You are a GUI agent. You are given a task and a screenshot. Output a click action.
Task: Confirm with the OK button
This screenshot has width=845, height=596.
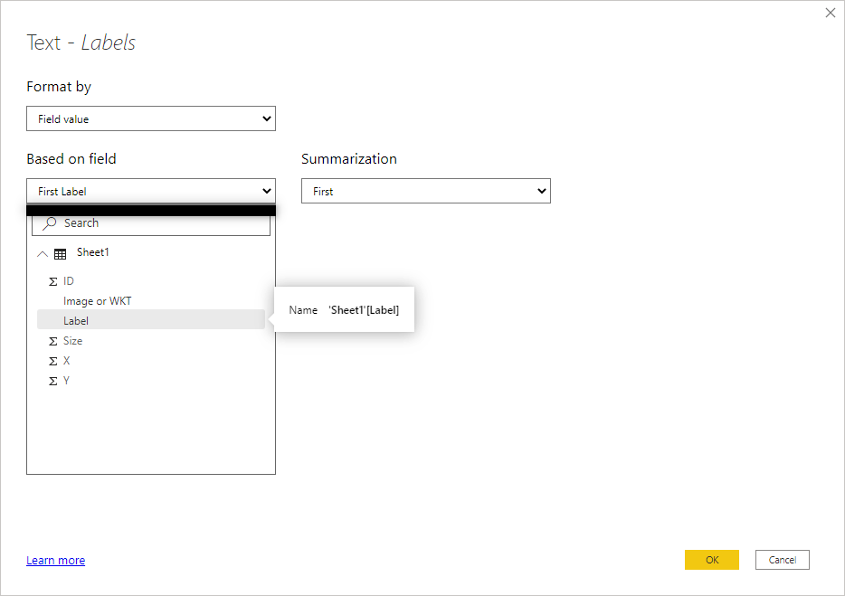(x=711, y=560)
